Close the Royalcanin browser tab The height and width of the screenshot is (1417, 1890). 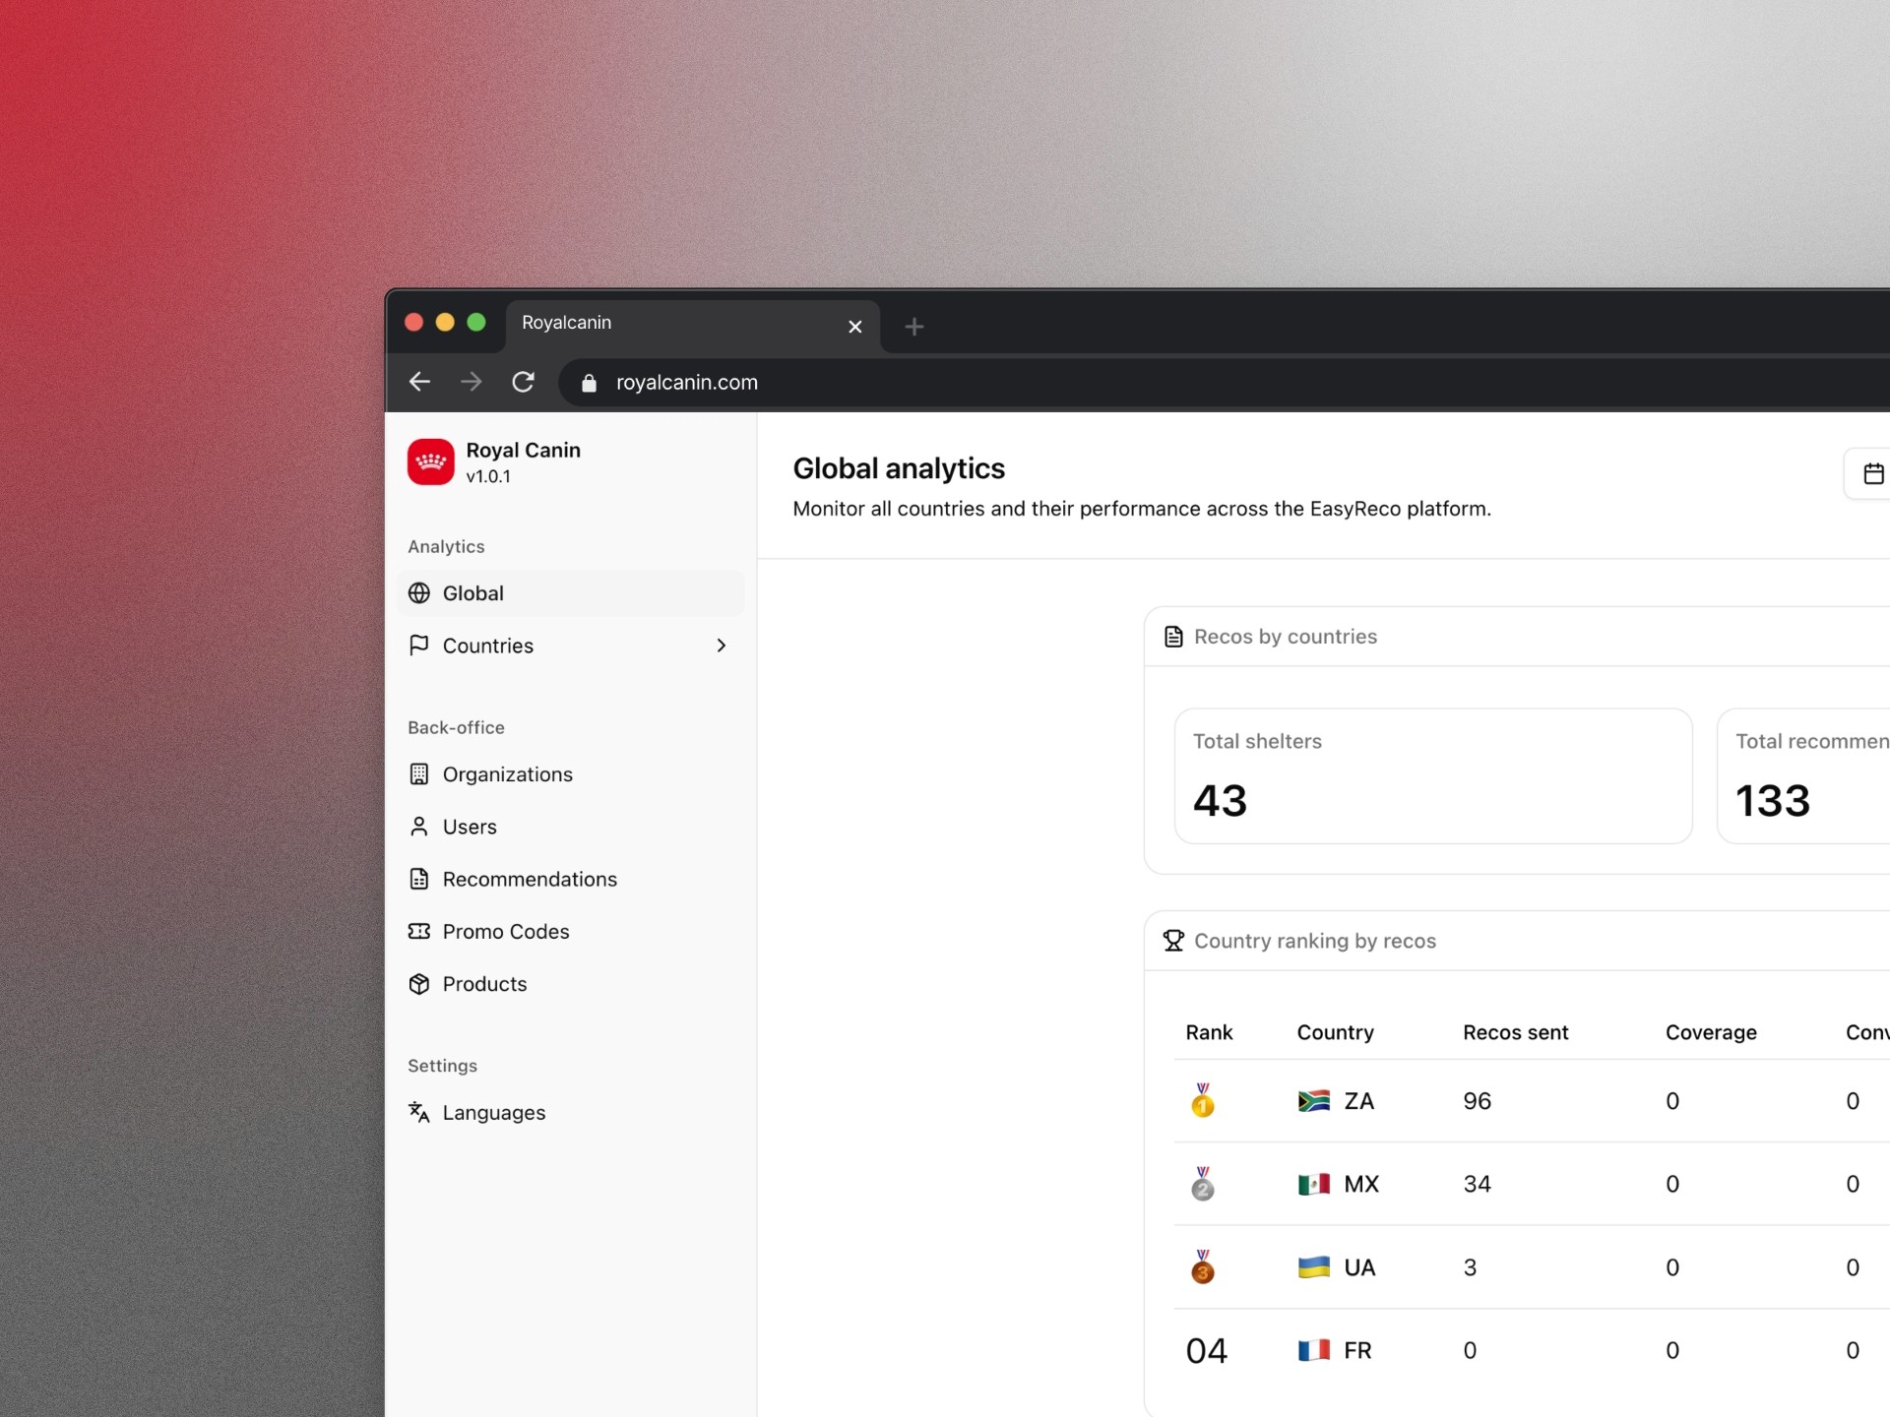854,327
